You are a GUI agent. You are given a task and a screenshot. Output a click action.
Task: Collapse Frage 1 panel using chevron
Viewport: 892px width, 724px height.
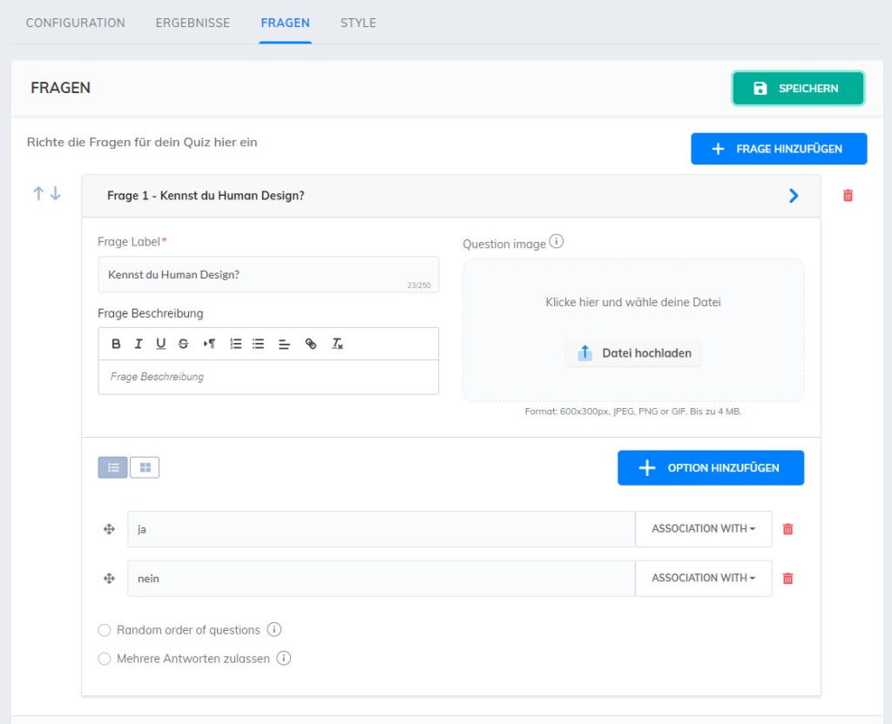pos(793,196)
